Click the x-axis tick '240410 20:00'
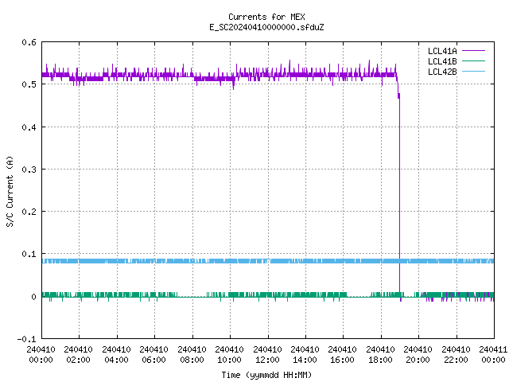This screenshot has width=509, height=382. point(418,354)
